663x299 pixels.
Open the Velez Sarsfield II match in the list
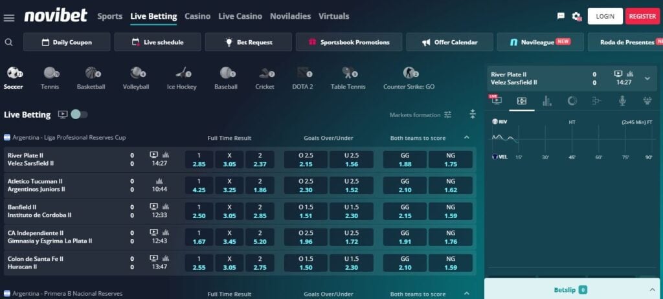click(31, 164)
